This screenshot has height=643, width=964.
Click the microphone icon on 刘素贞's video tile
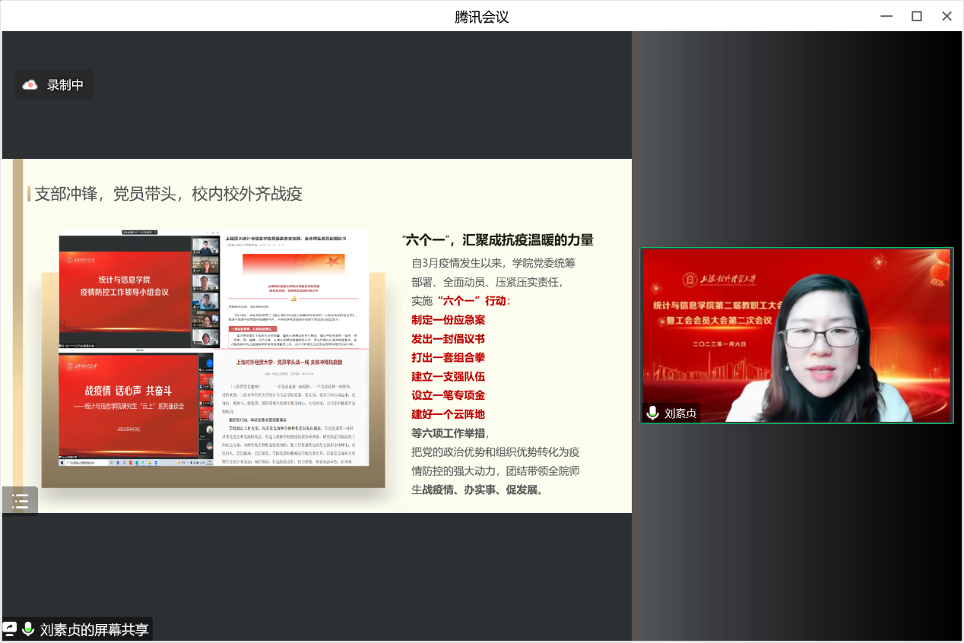652,413
